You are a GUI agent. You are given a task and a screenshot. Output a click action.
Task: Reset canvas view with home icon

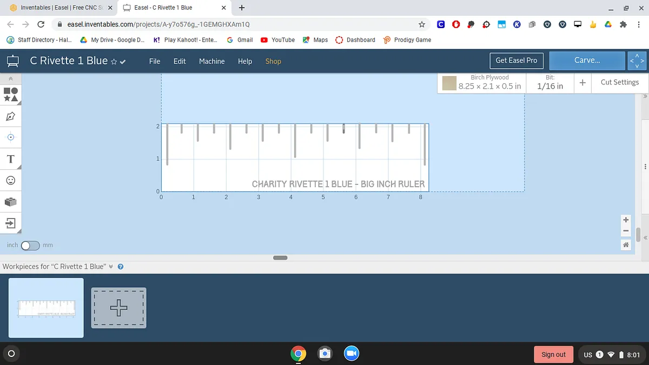pos(626,245)
